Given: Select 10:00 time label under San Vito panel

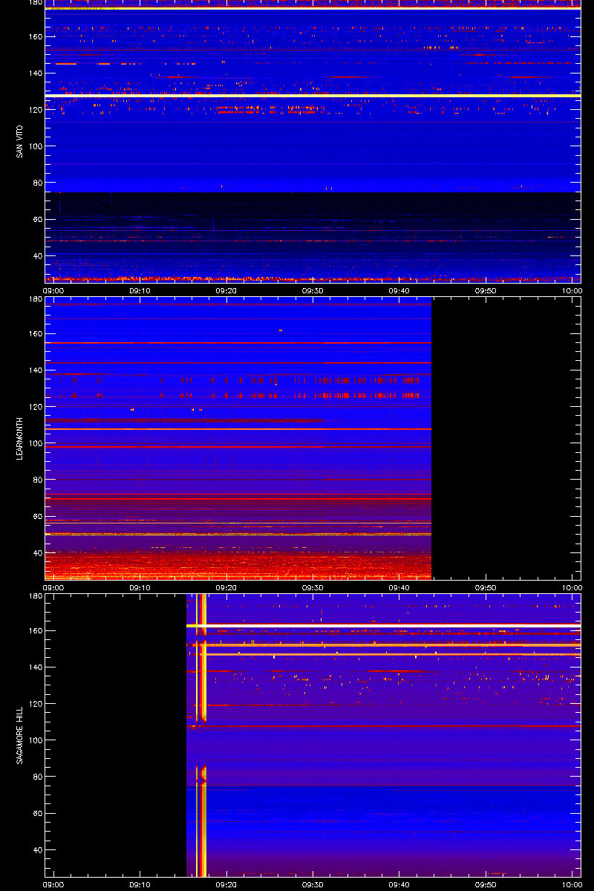Looking at the screenshot, I should tap(572, 291).
